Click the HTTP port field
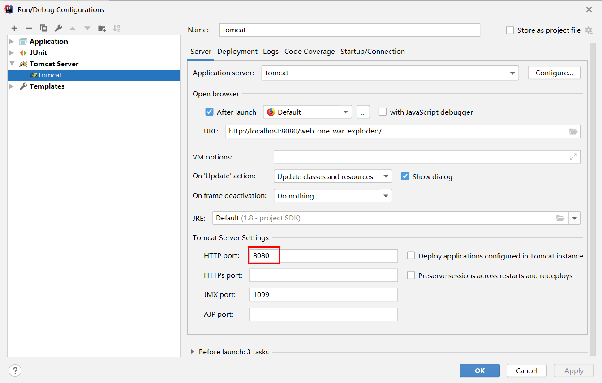 [x=323, y=256]
